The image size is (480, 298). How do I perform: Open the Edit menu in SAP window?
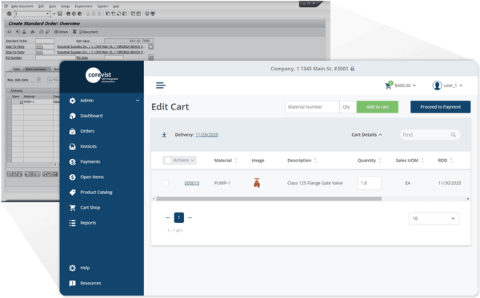click(x=41, y=6)
